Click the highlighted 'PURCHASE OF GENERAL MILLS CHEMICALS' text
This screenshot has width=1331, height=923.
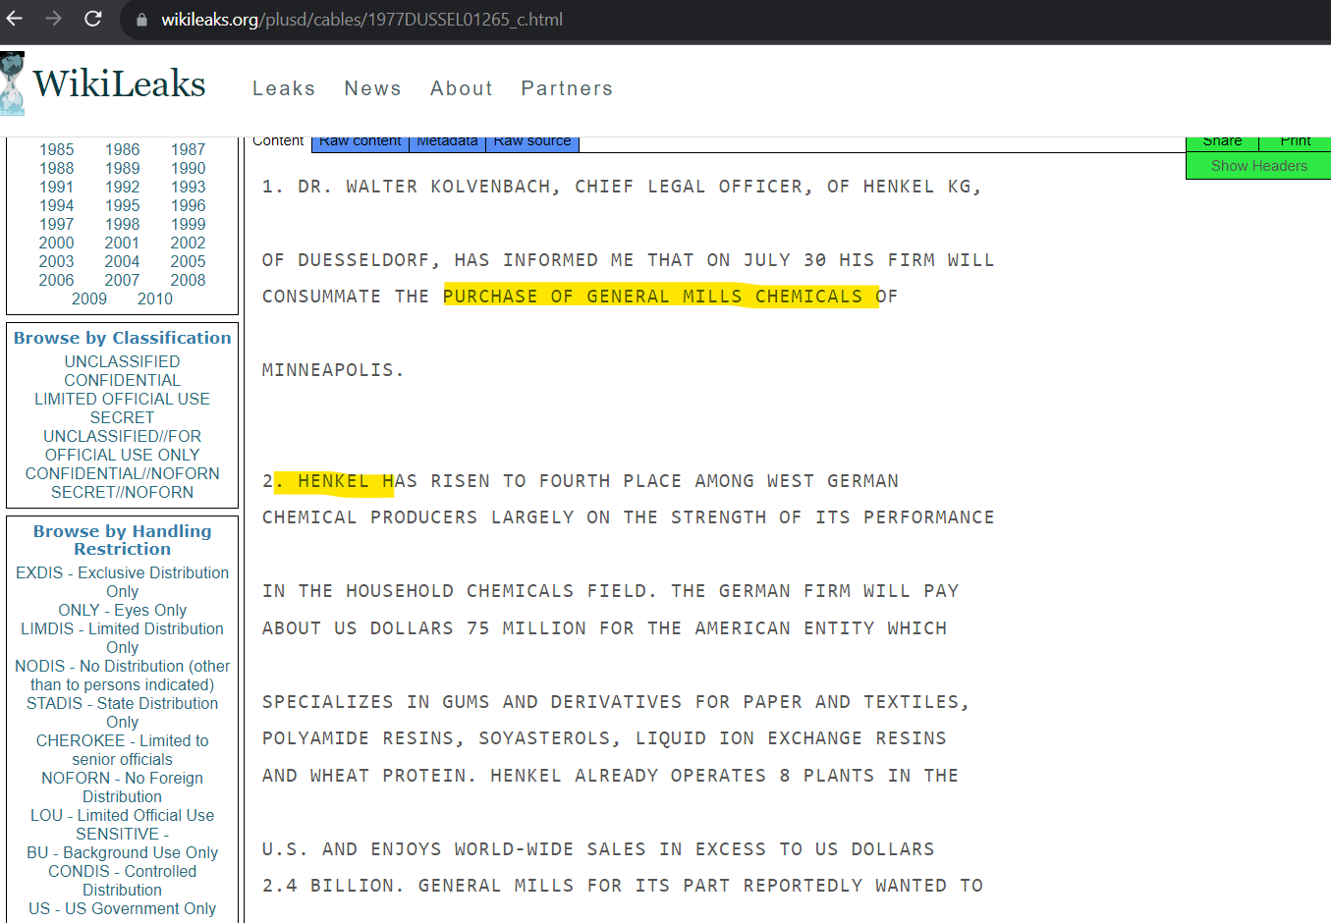point(652,297)
